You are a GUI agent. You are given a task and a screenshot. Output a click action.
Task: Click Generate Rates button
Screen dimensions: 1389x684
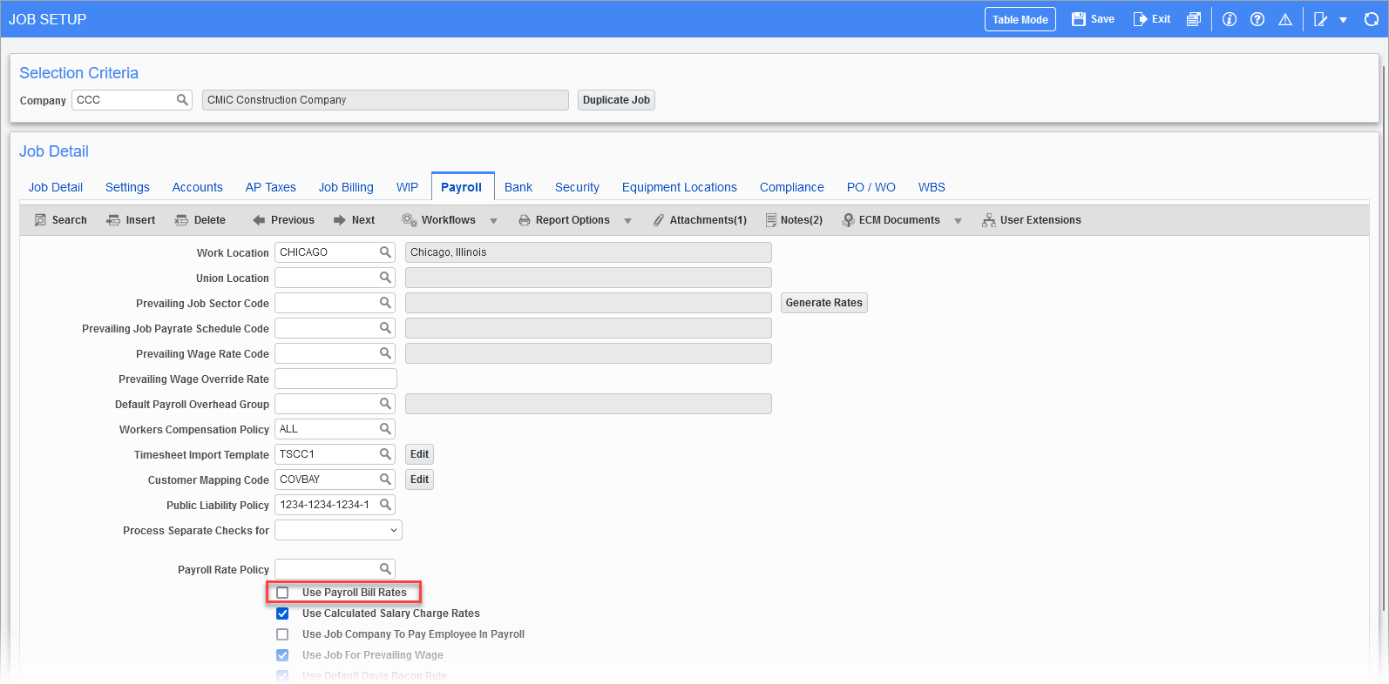824,303
